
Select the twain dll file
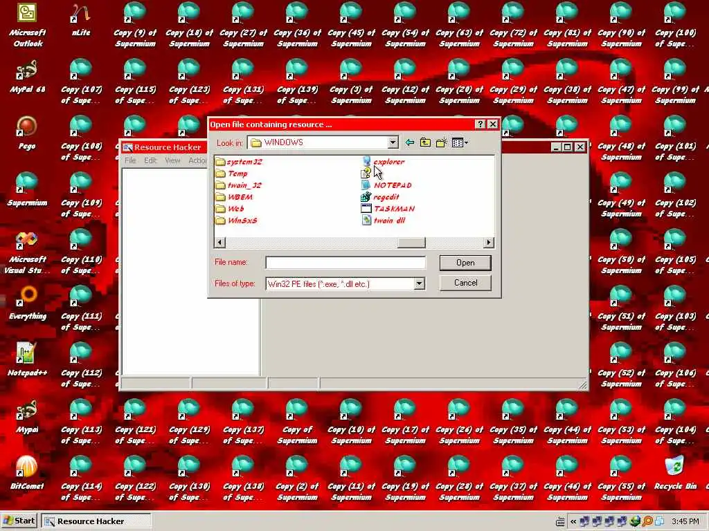coord(384,221)
